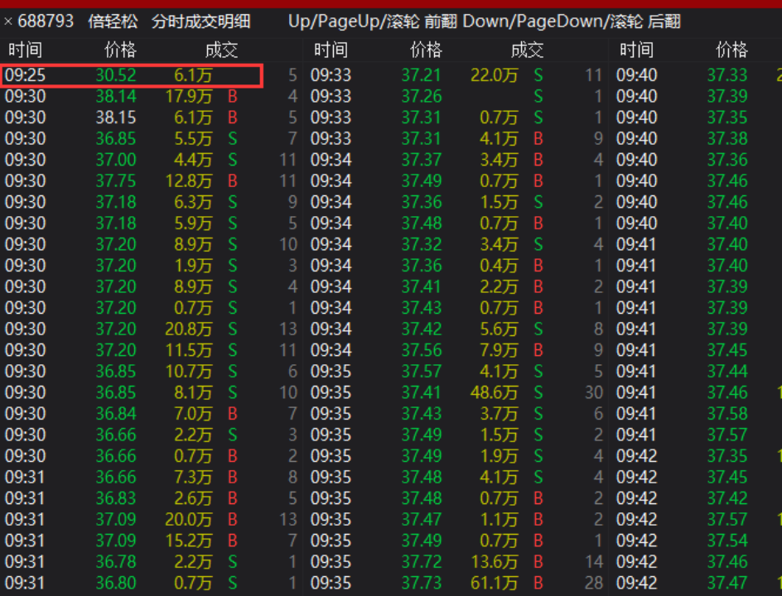Select the auction price 30.52
782x596 pixels.
point(116,75)
